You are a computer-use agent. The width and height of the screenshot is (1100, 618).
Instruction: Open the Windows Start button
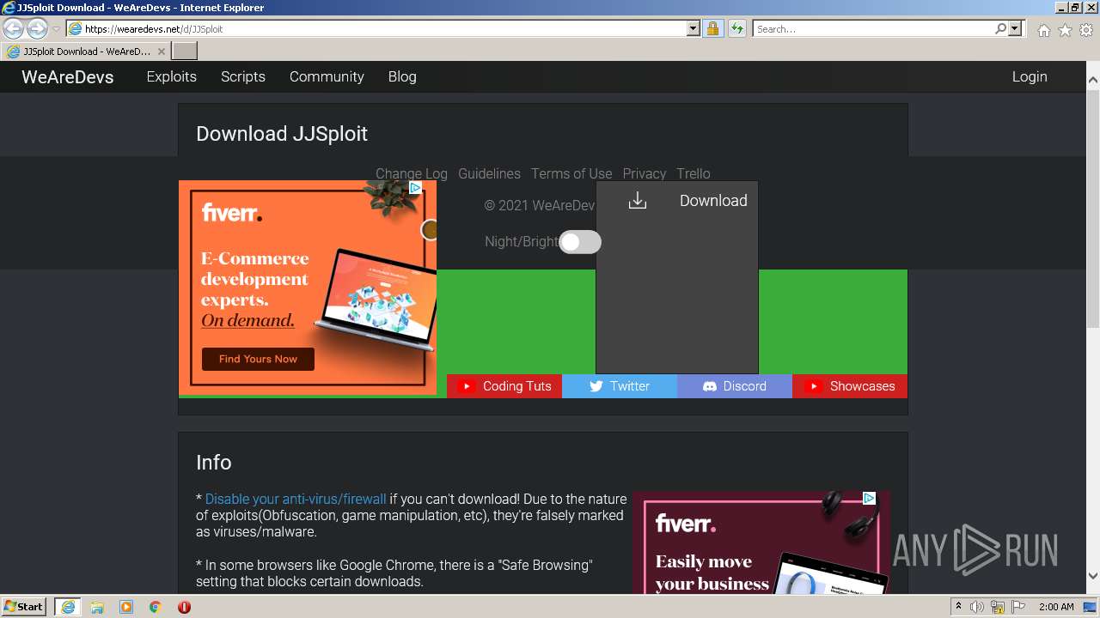pyautogui.click(x=24, y=607)
